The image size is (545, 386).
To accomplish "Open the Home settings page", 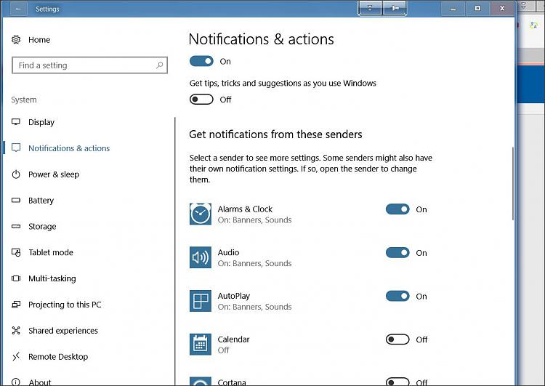I will (x=39, y=40).
